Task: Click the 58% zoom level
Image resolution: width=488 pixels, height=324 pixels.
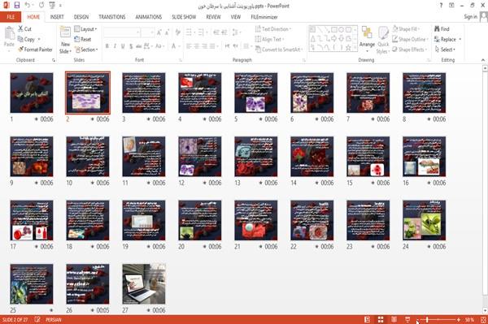Action: [x=469, y=320]
